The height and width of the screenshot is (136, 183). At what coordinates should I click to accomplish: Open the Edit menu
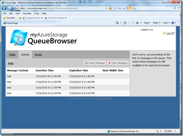tap(11, 13)
